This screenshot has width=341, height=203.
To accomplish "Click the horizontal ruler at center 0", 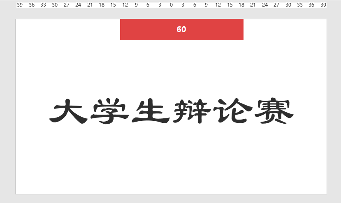I will tap(171, 5).
